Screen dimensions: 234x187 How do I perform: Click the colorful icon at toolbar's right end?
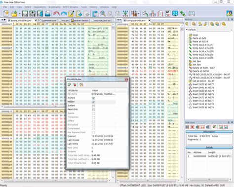[x=229, y=14]
